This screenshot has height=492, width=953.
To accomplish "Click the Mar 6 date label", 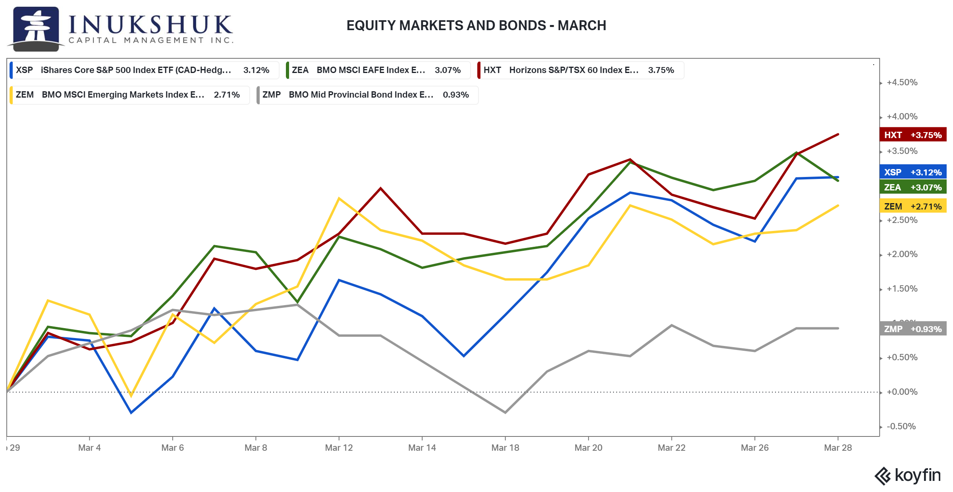I will click(x=173, y=448).
